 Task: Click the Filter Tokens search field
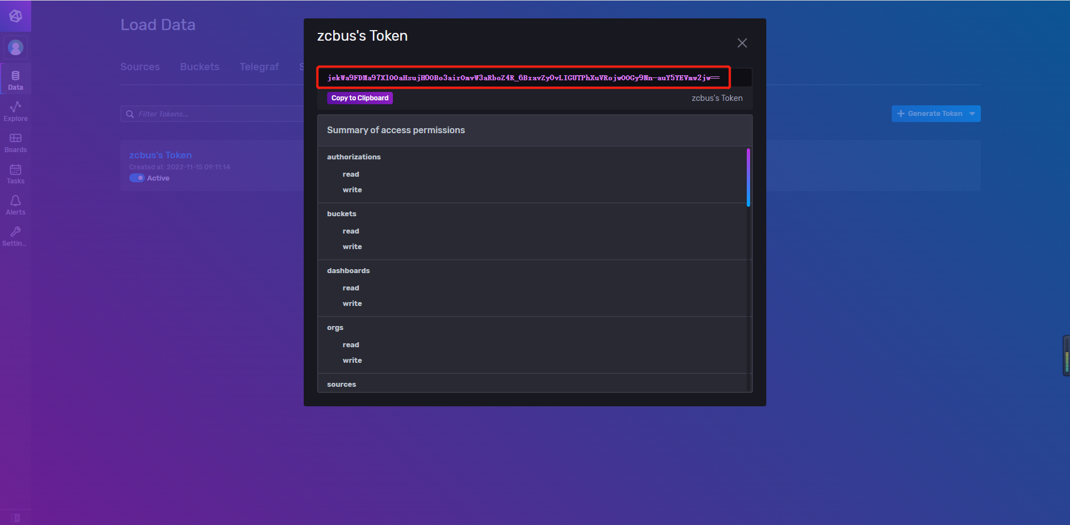coord(217,114)
